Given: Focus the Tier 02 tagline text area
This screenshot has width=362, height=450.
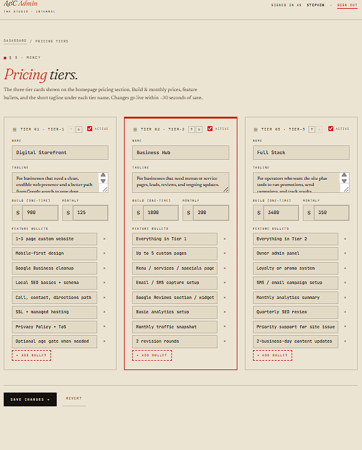Looking at the screenshot, I should click(x=181, y=182).
